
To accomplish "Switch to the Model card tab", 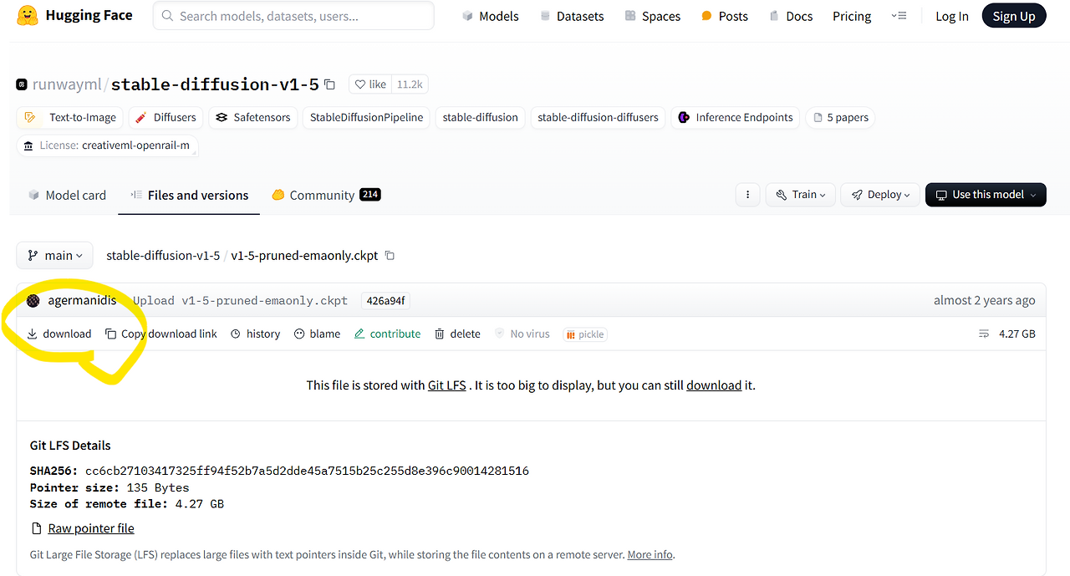I will pos(67,195).
